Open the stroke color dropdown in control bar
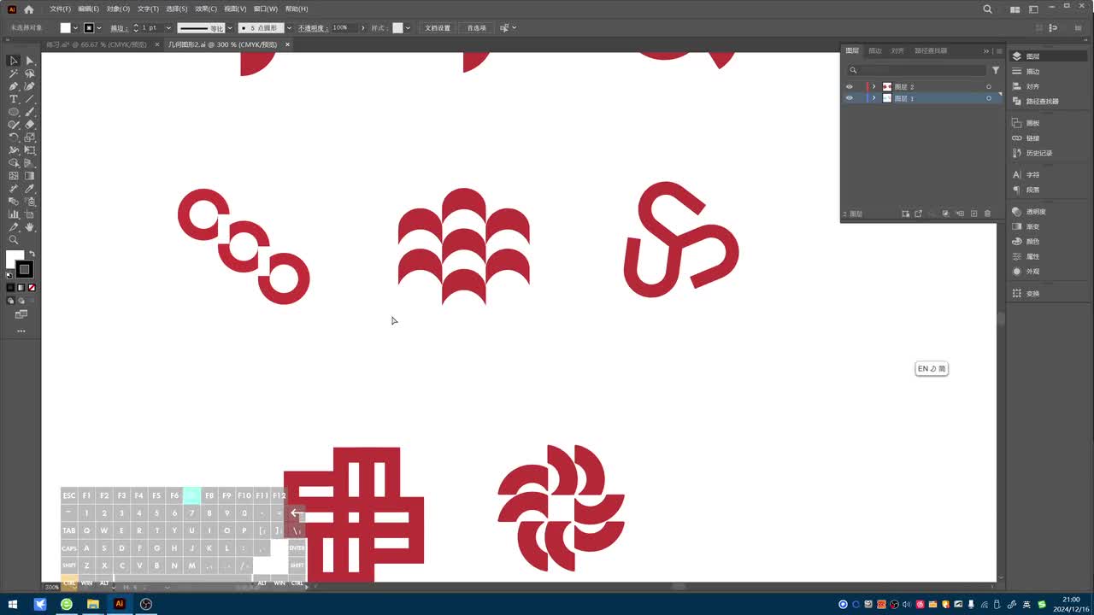 point(99,28)
